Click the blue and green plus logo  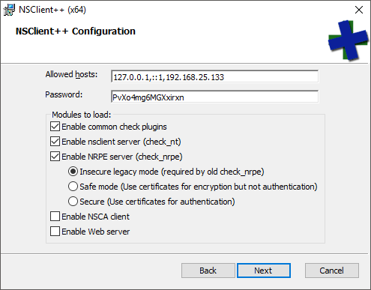(348, 40)
